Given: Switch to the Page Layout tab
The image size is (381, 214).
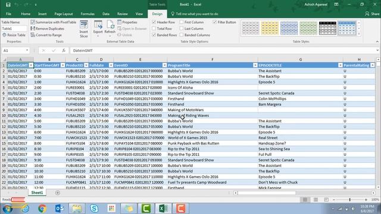Looking at the screenshot, I should point(64,14).
